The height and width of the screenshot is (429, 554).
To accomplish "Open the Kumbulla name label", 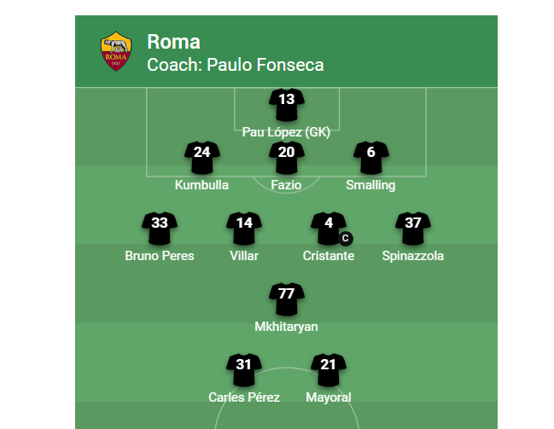I will [x=201, y=185].
